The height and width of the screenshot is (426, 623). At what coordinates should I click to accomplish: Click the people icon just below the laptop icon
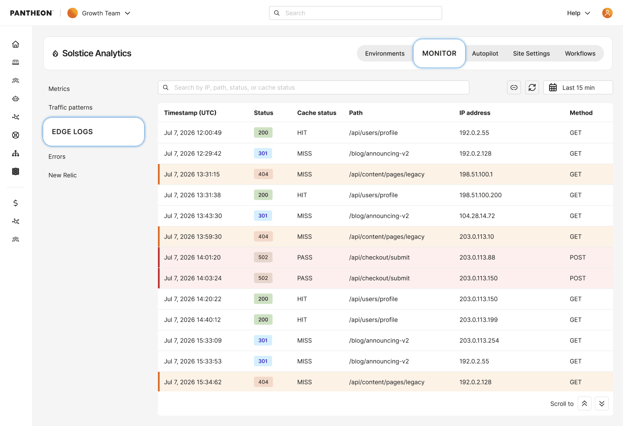point(16,81)
